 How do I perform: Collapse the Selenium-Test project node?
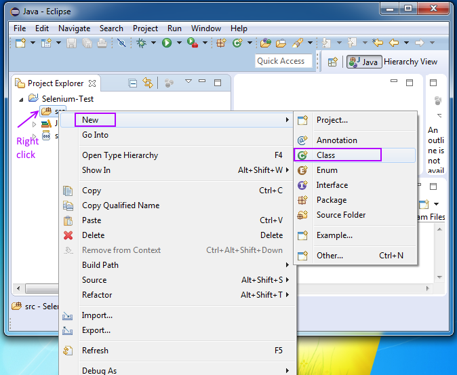point(21,100)
